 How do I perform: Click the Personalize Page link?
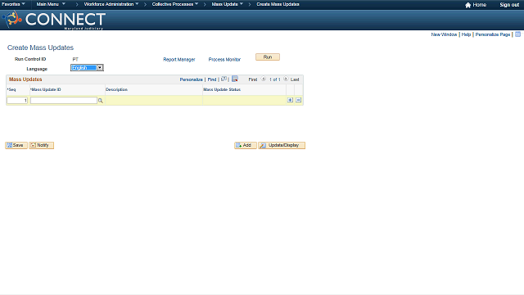point(493,34)
